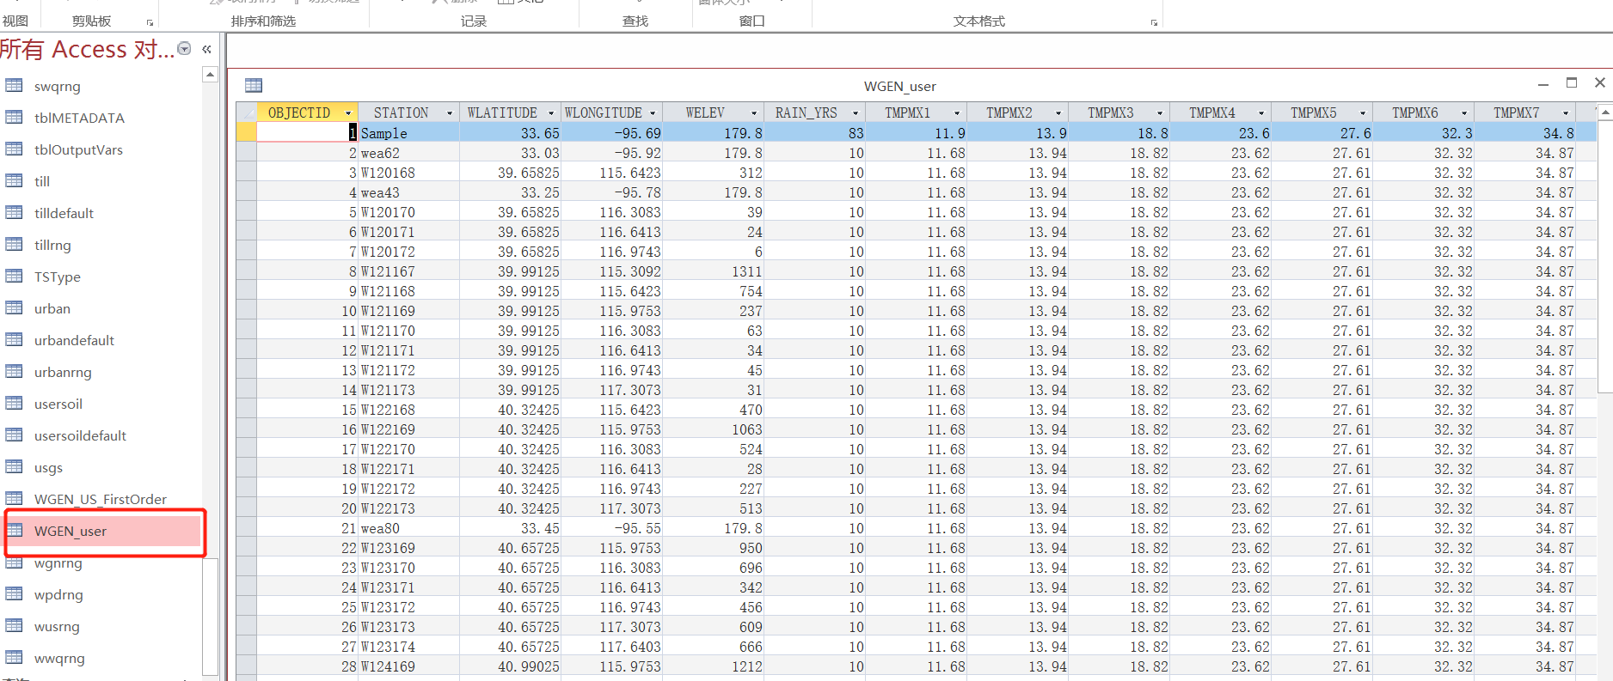Image resolution: width=1613 pixels, height=681 pixels.
Task: Click the TMPMX2 column header
Action: (x=1017, y=112)
